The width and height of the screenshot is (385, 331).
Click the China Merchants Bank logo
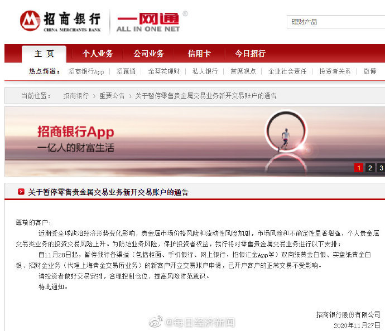pos(60,21)
